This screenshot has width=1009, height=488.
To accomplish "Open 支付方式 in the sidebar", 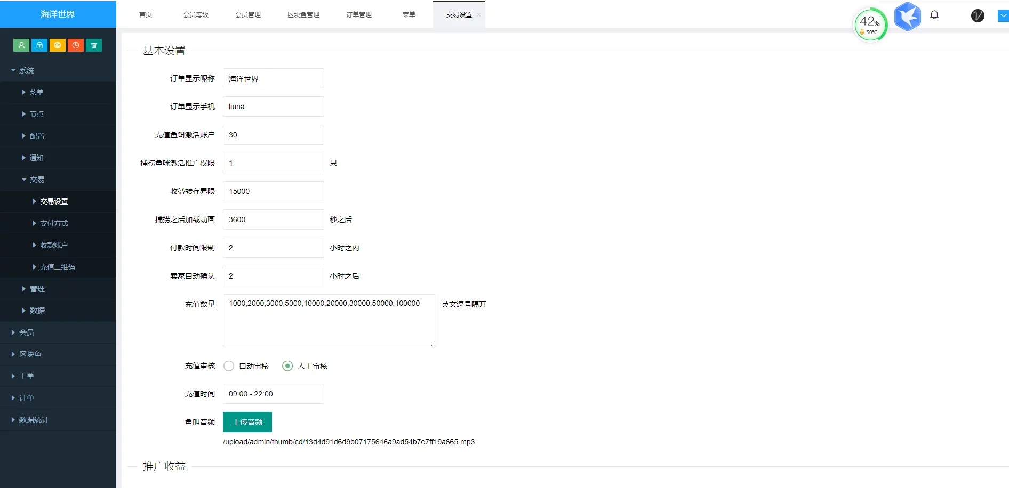I will pyautogui.click(x=54, y=223).
